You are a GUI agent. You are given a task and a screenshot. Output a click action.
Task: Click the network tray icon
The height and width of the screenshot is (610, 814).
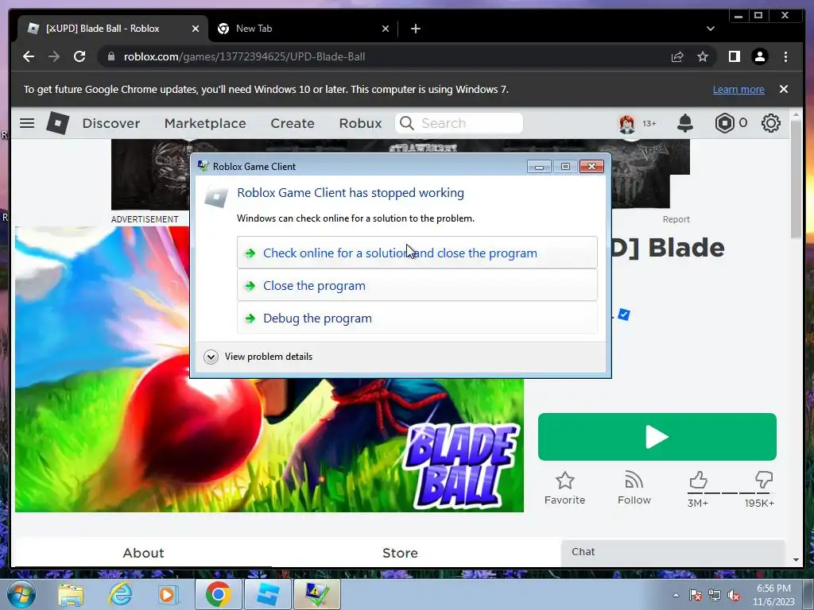tap(715, 596)
